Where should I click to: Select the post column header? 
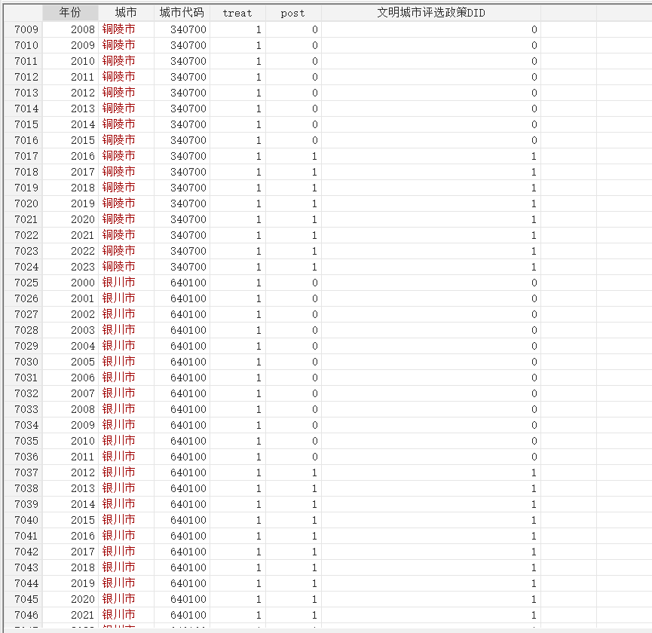pos(293,13)
